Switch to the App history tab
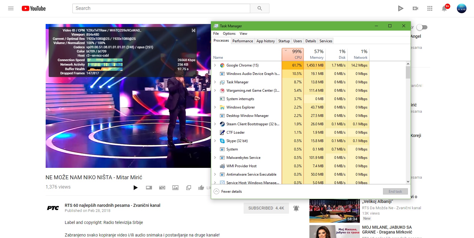The height and width of the screenshot is (238, 474). click(266, 41)
